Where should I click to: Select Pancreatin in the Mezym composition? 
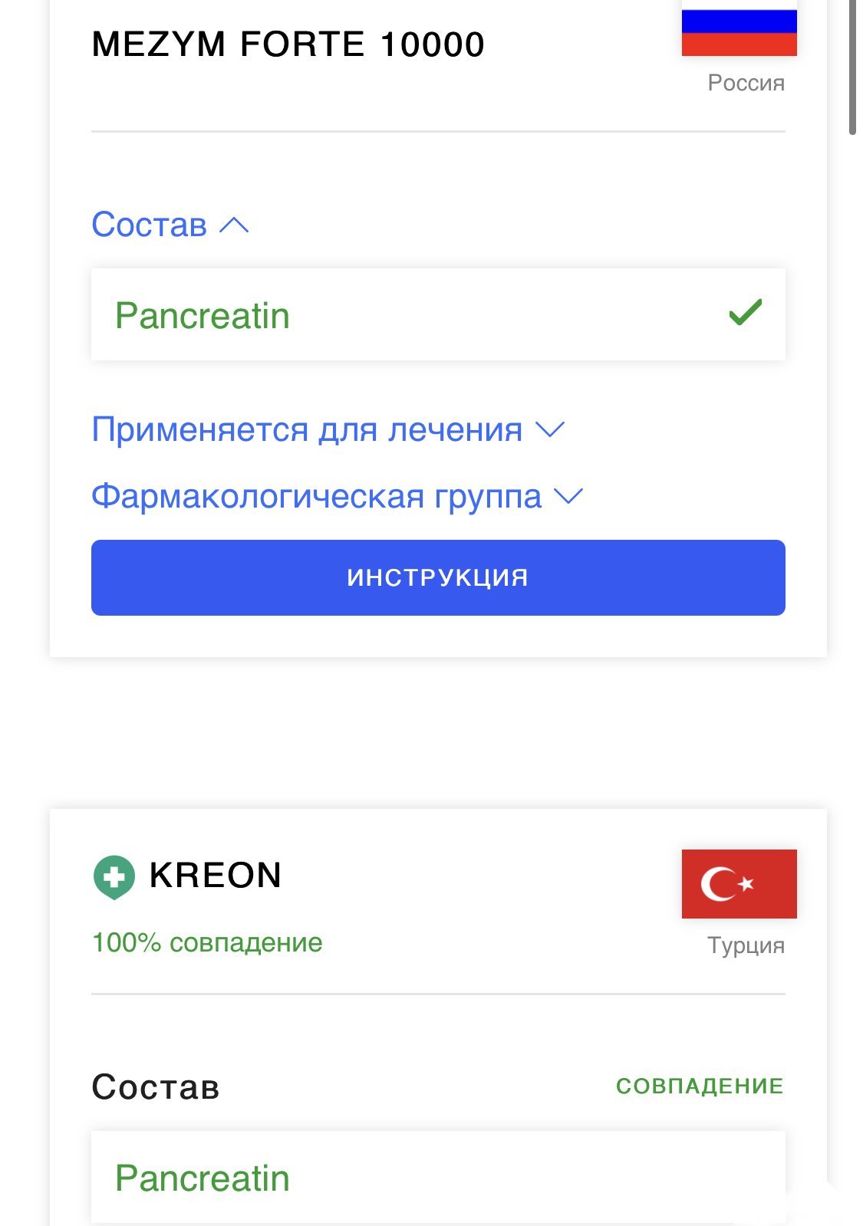click(203, 315)
